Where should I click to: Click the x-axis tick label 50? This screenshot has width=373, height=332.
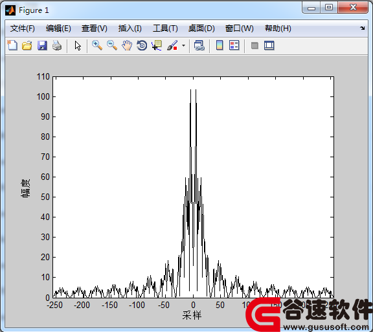tap(220, 305)
